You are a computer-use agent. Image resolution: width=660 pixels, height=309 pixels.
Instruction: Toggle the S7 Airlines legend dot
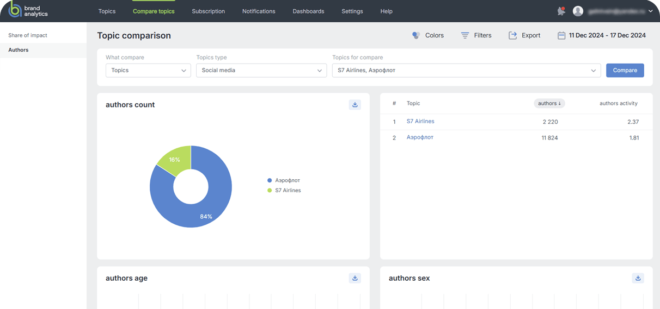[x=270, y=191]
